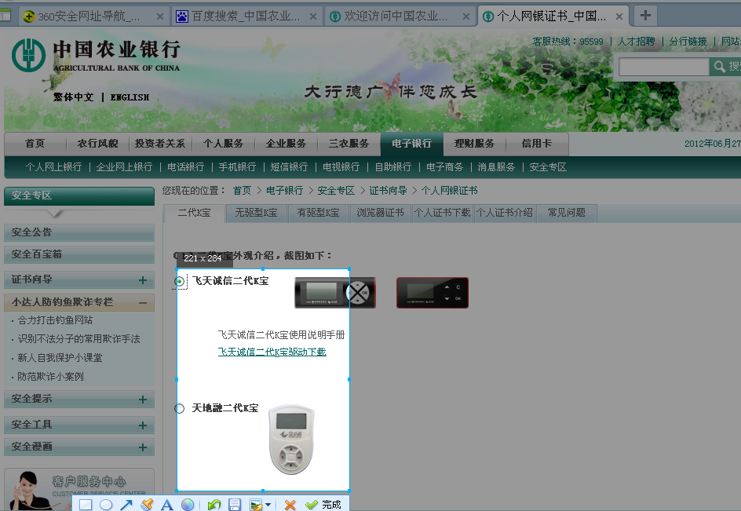Viewport: 741px width, 511px height.
Task: Click the green search magnifier button
Action: (725, 67)
